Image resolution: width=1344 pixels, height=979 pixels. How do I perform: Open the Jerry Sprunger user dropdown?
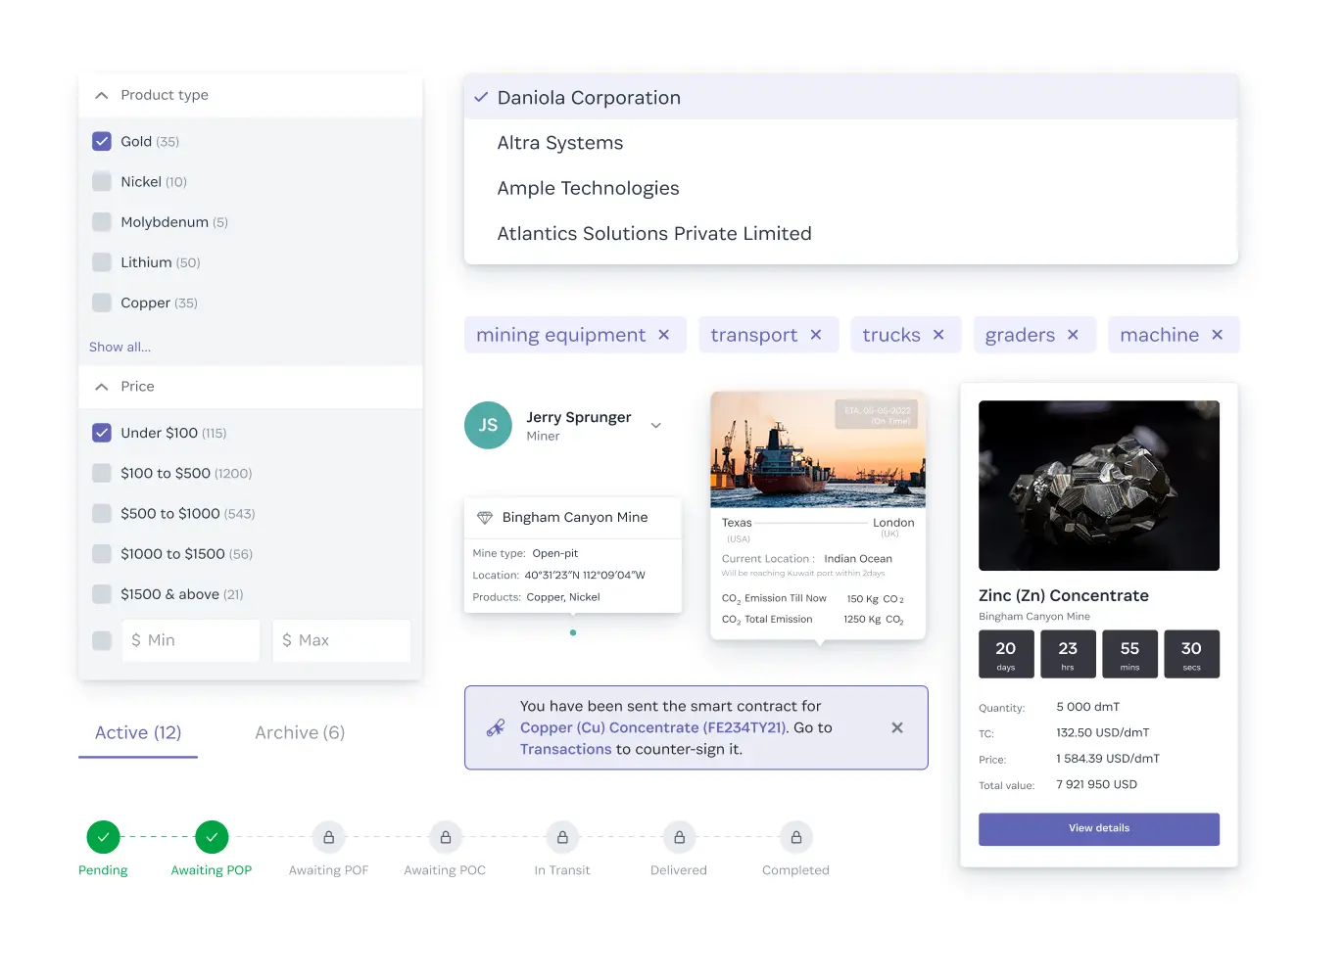coord(656,425)
